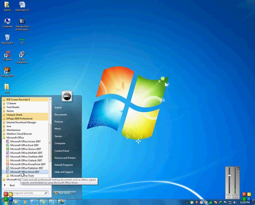Screen dimensions: 255x205
Task: Launch Microsoft Office Excel 2007
Action: [x=25, y=145]
